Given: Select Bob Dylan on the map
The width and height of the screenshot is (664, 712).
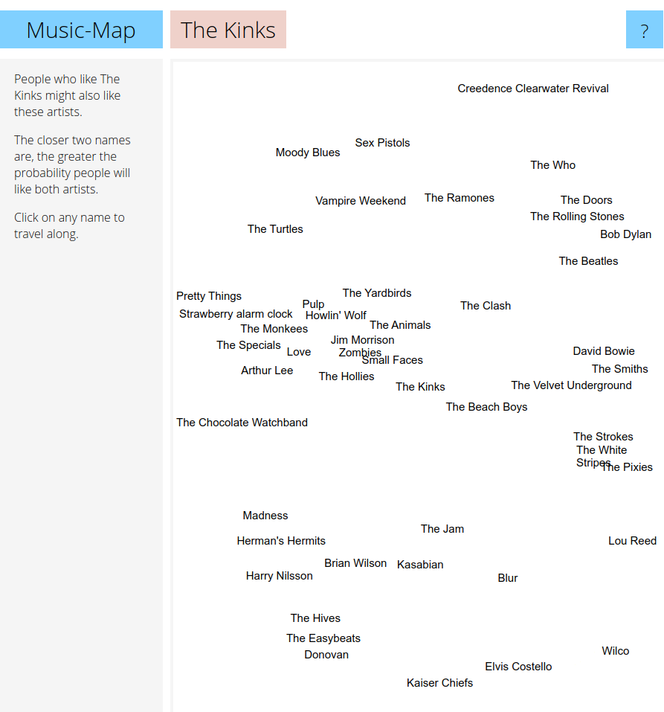Looking at the screenshot, I should 625,234.
